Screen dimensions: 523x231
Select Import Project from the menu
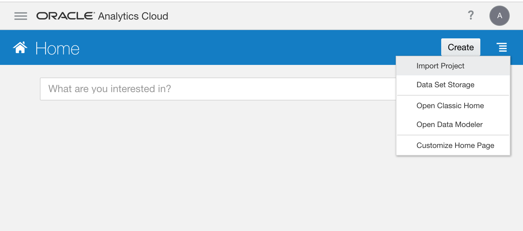440,66
